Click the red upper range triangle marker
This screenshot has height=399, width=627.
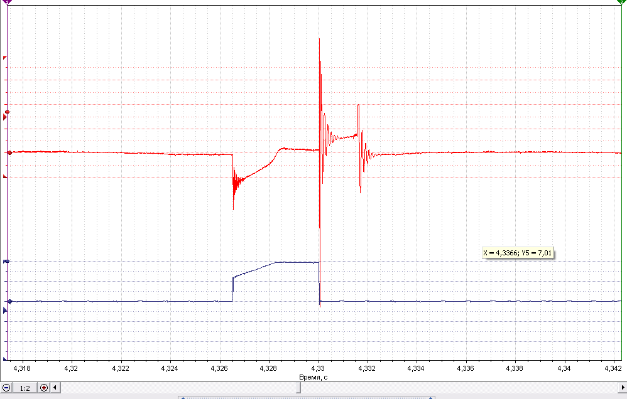click(5, 58)
